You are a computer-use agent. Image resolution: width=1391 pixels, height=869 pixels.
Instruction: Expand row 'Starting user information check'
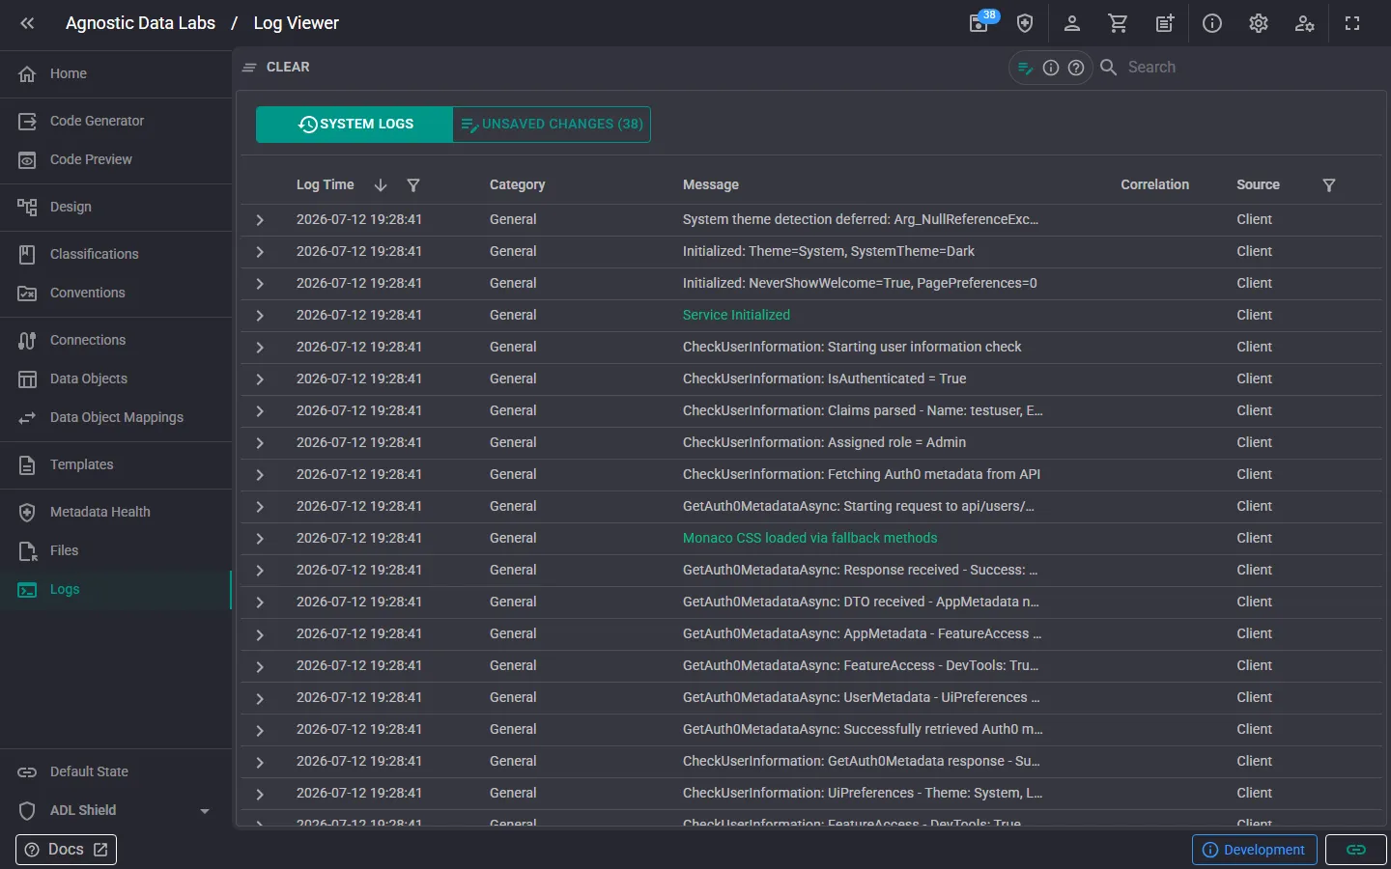coord(260,348)
